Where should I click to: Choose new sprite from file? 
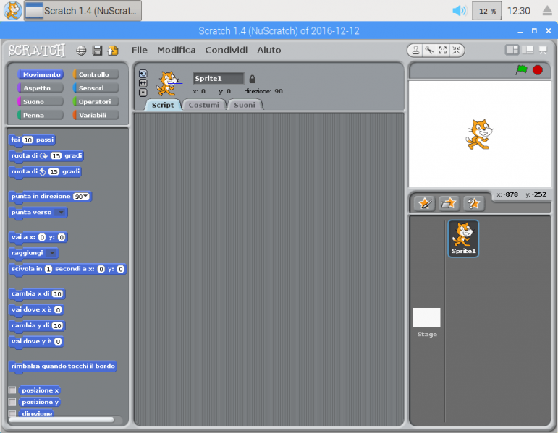(449, 204)
